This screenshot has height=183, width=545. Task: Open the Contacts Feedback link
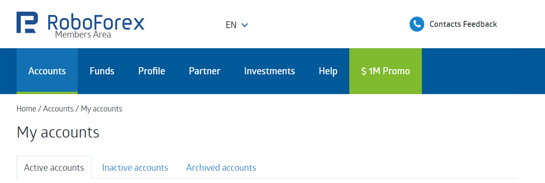pos(463,24)
